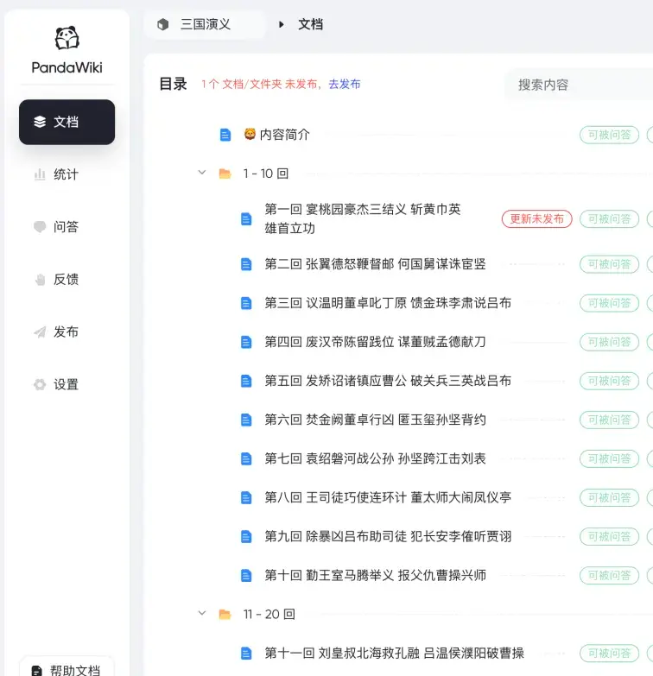The height and width of the screenshot is (676, 653).
Task: Open 第一回 宴桃园豪杰三结义 document
Action: (363, 218)
